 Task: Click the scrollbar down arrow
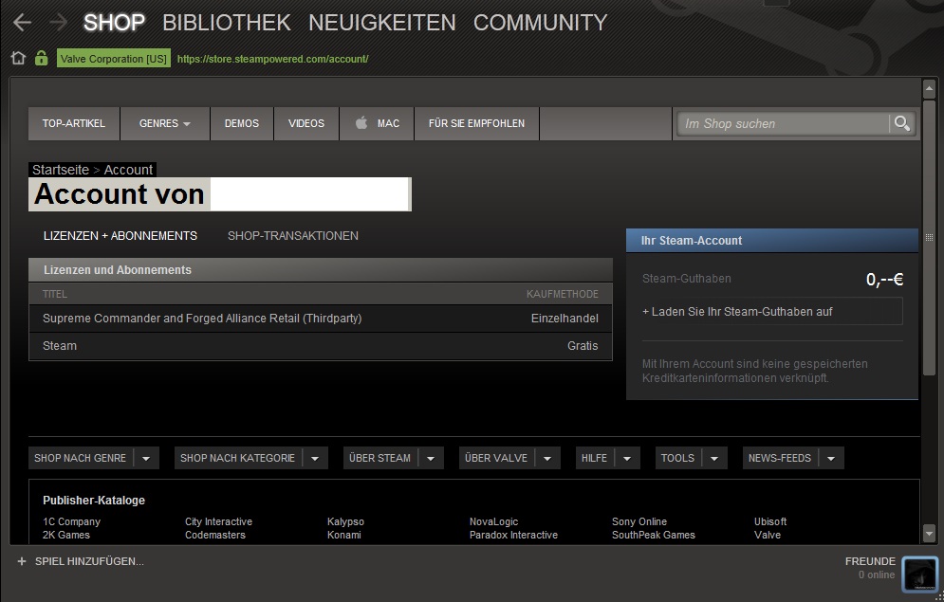point(929,534)
